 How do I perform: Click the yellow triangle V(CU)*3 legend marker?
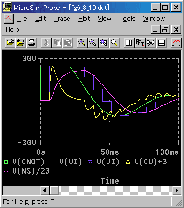pos(128,162)
